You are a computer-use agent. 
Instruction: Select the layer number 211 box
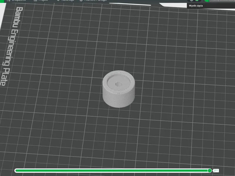(x=216, y=170)
